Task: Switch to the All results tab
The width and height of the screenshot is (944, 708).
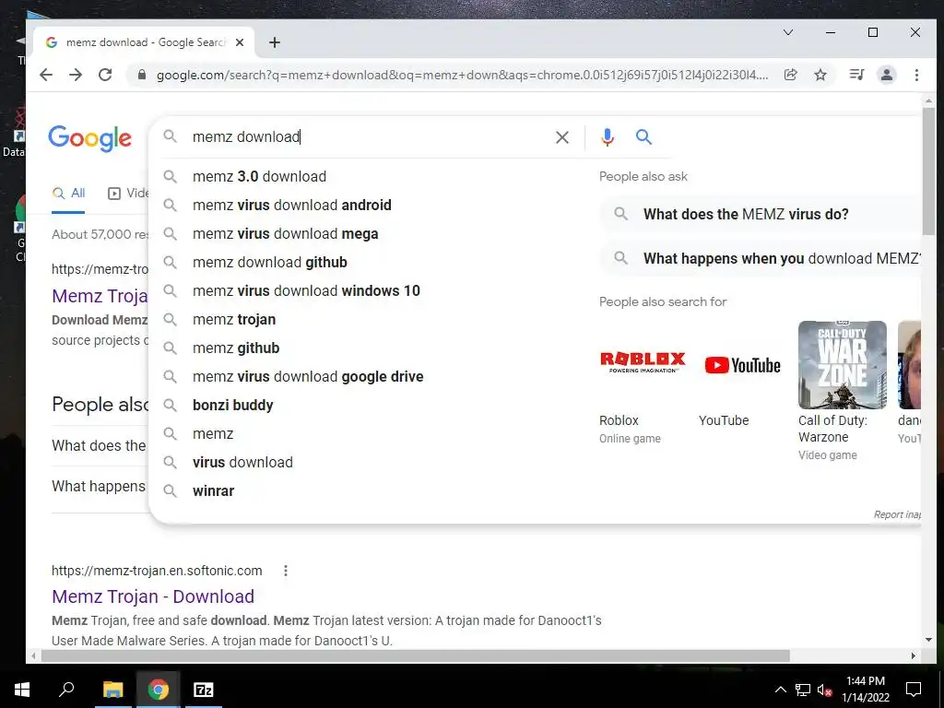Action: click(x=68, y=194)
